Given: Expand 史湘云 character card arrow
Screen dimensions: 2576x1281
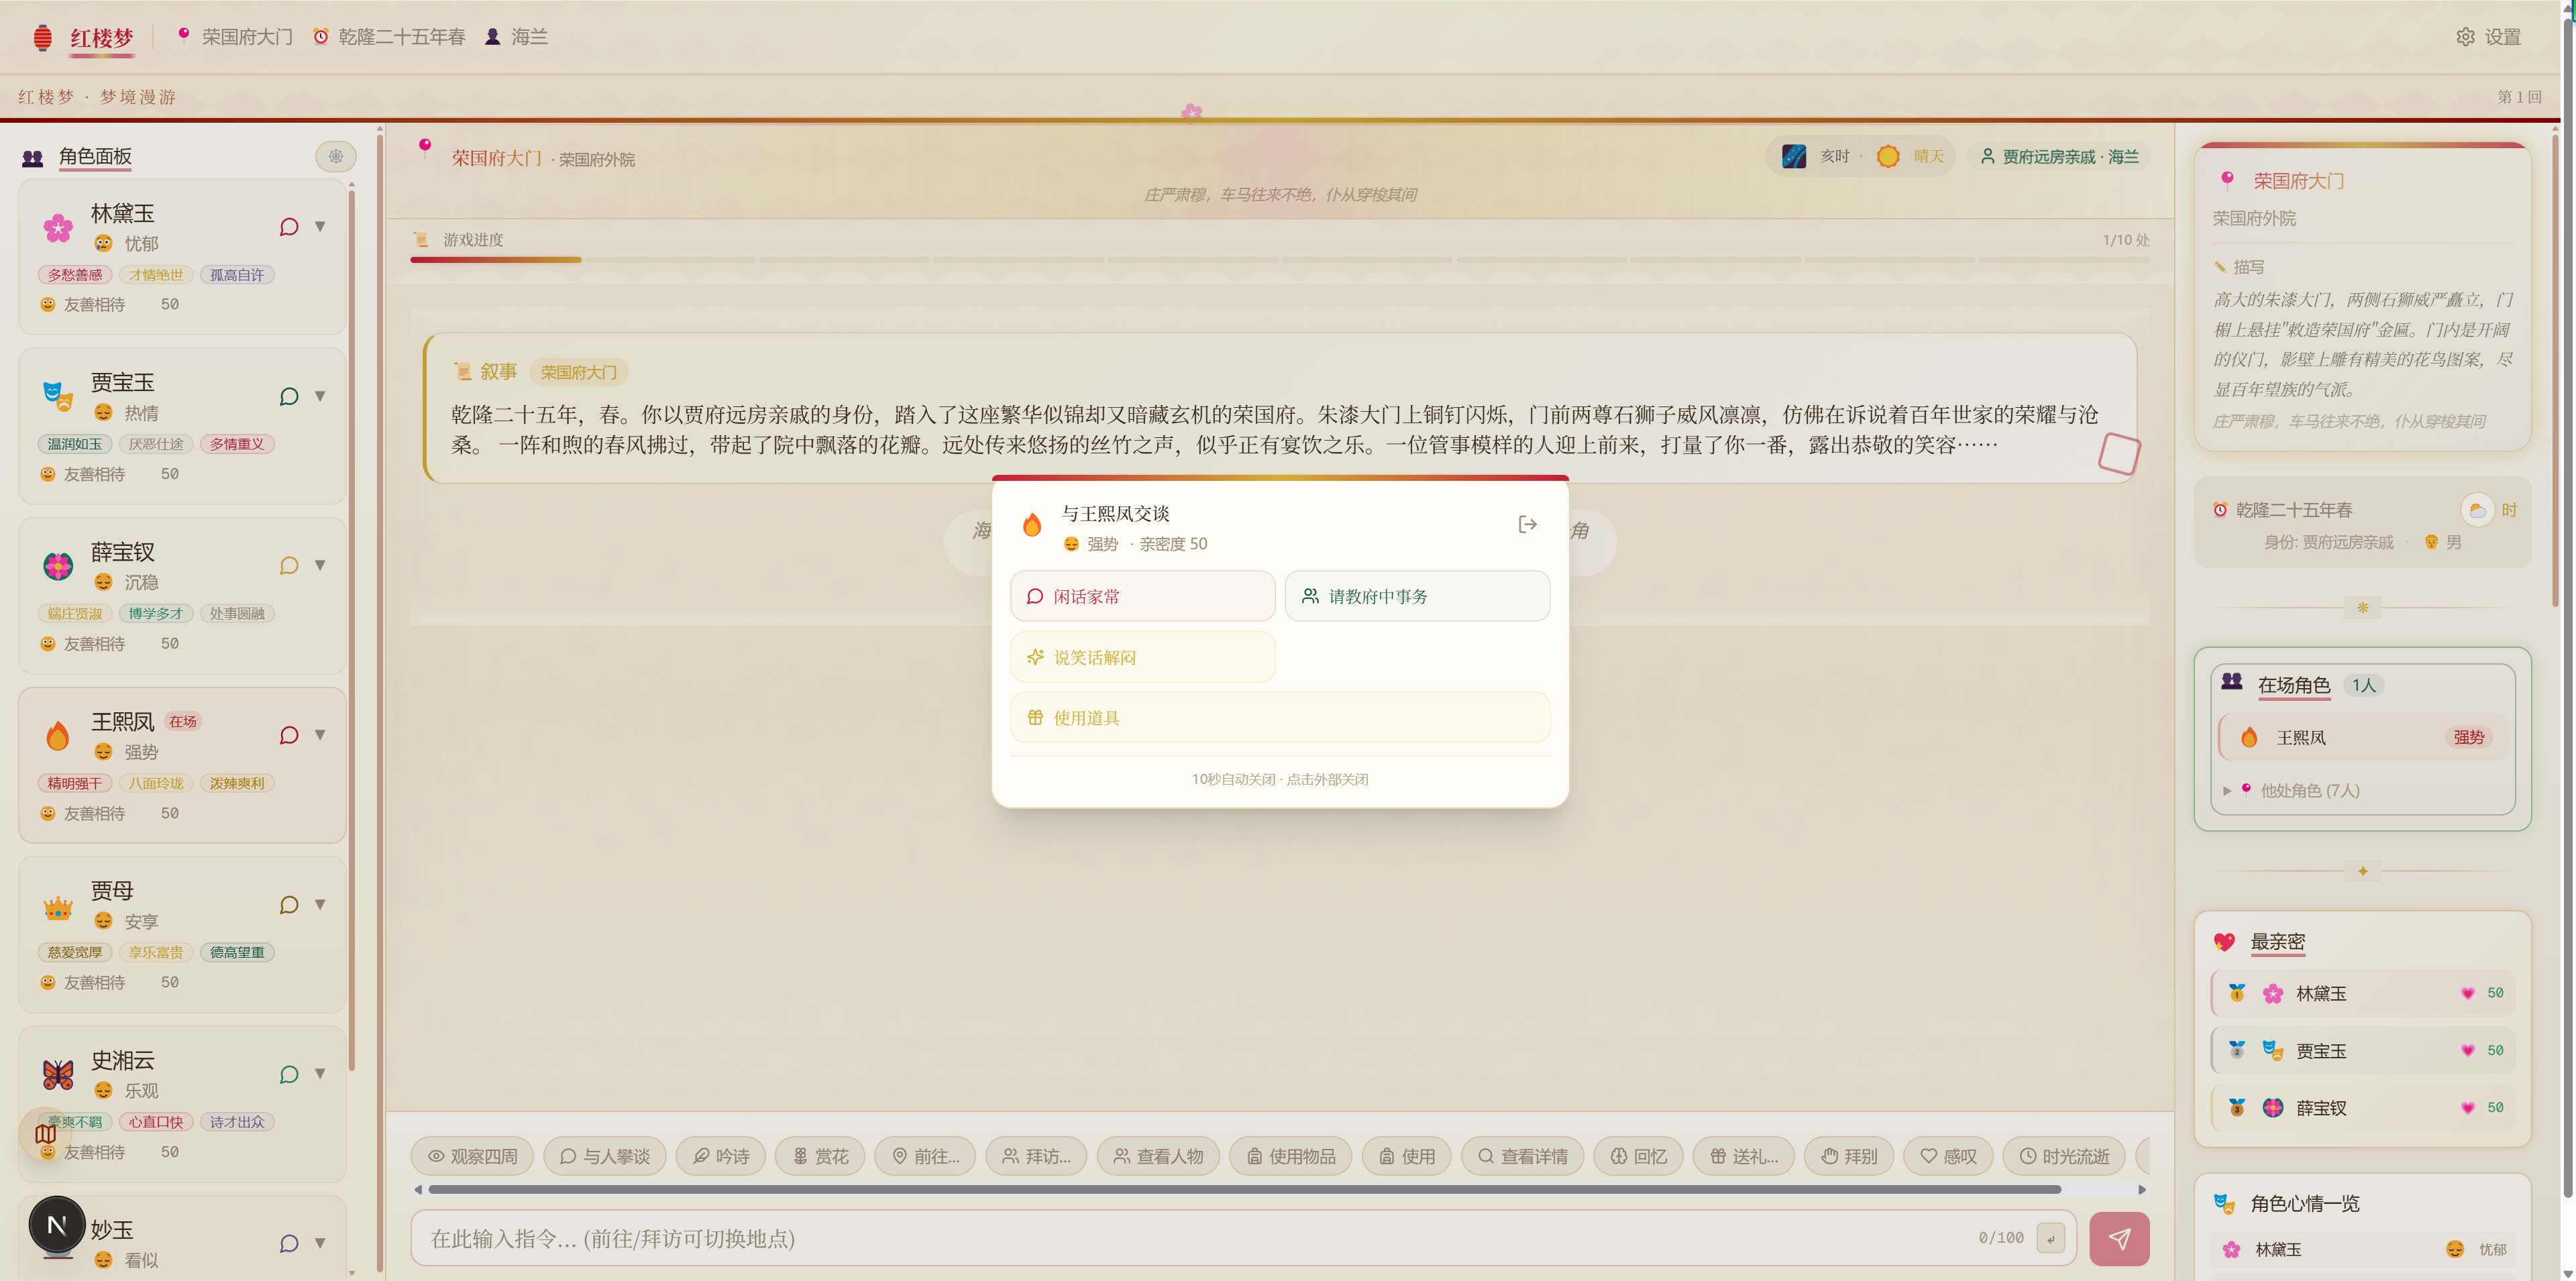Looking at the screenshot, I should point(320,1075).
